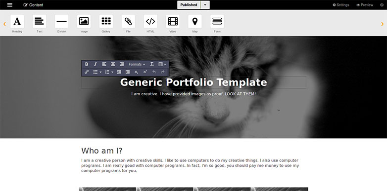The width and height of the screenshot is (387, 191).
Task: Open the hamburger main menu
Action: click(x=9, y=5)
